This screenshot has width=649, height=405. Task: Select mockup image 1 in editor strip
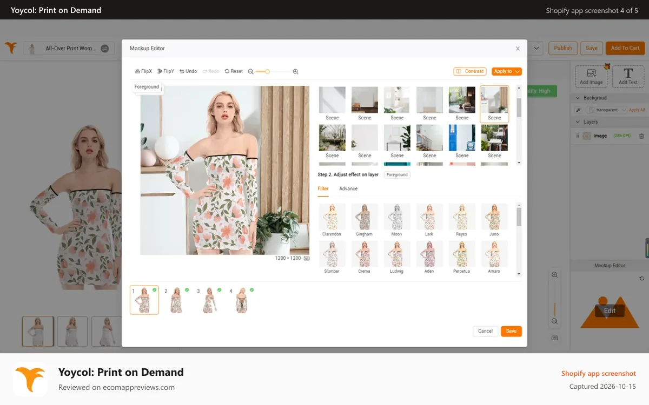tap(144, 300)
